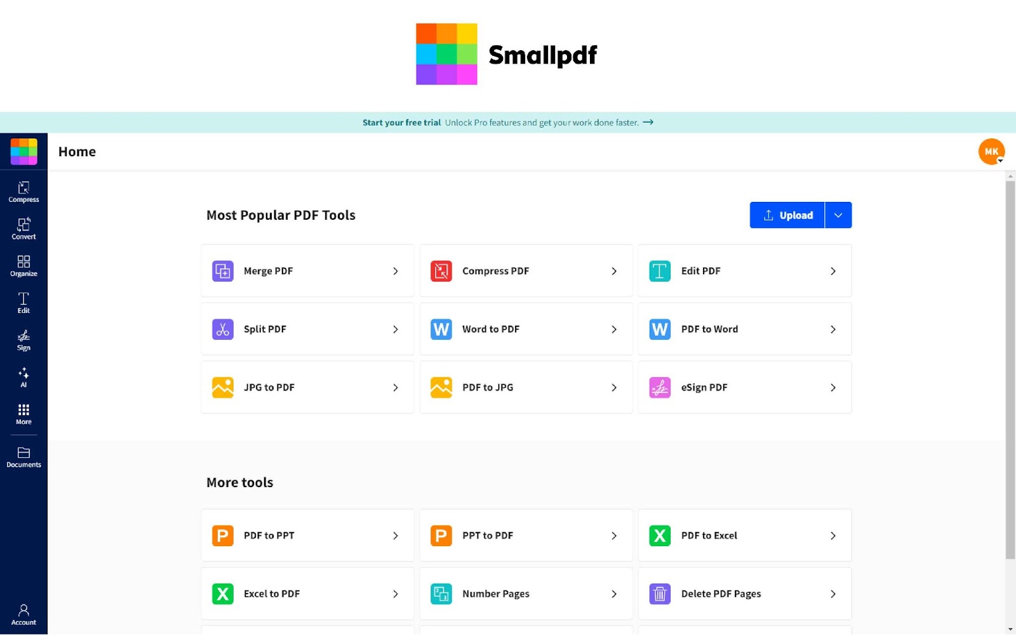Open the Convert tool in the sidebar
This screenshot has width=1016, height=635.
[23, 229]
